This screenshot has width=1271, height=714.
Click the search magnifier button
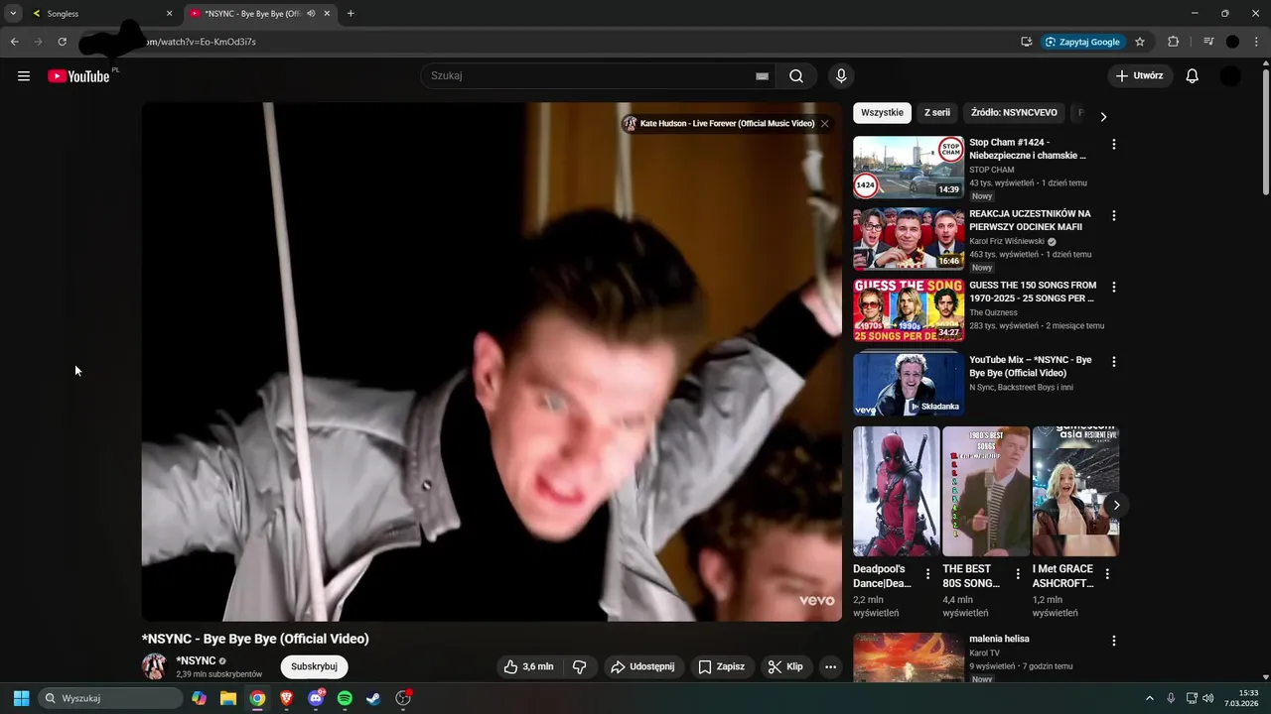796,76
